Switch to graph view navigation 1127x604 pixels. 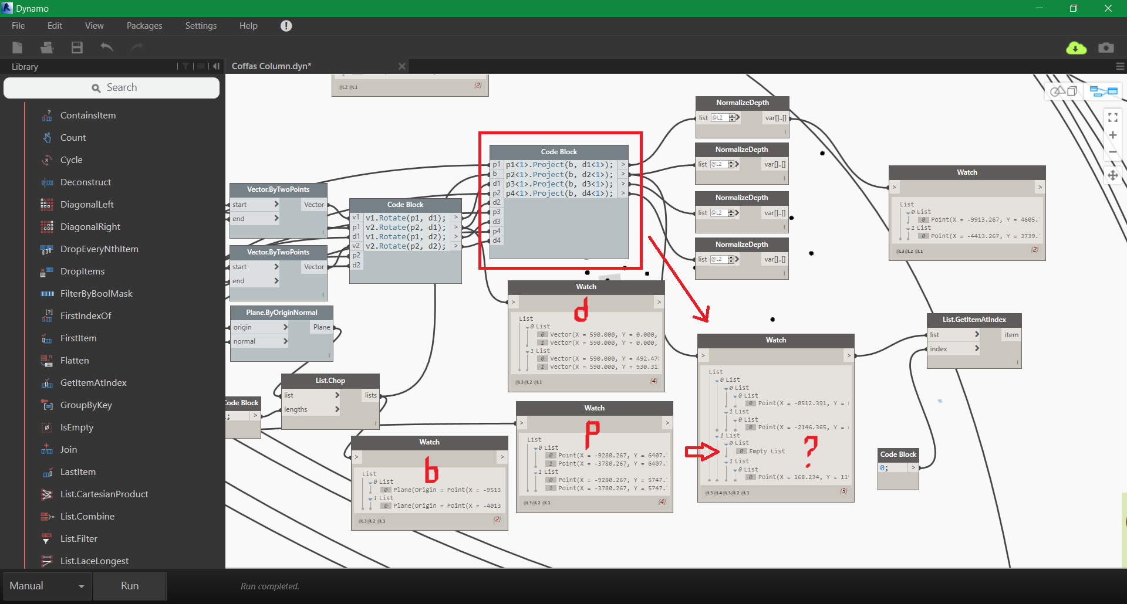tap(1104, 91)
